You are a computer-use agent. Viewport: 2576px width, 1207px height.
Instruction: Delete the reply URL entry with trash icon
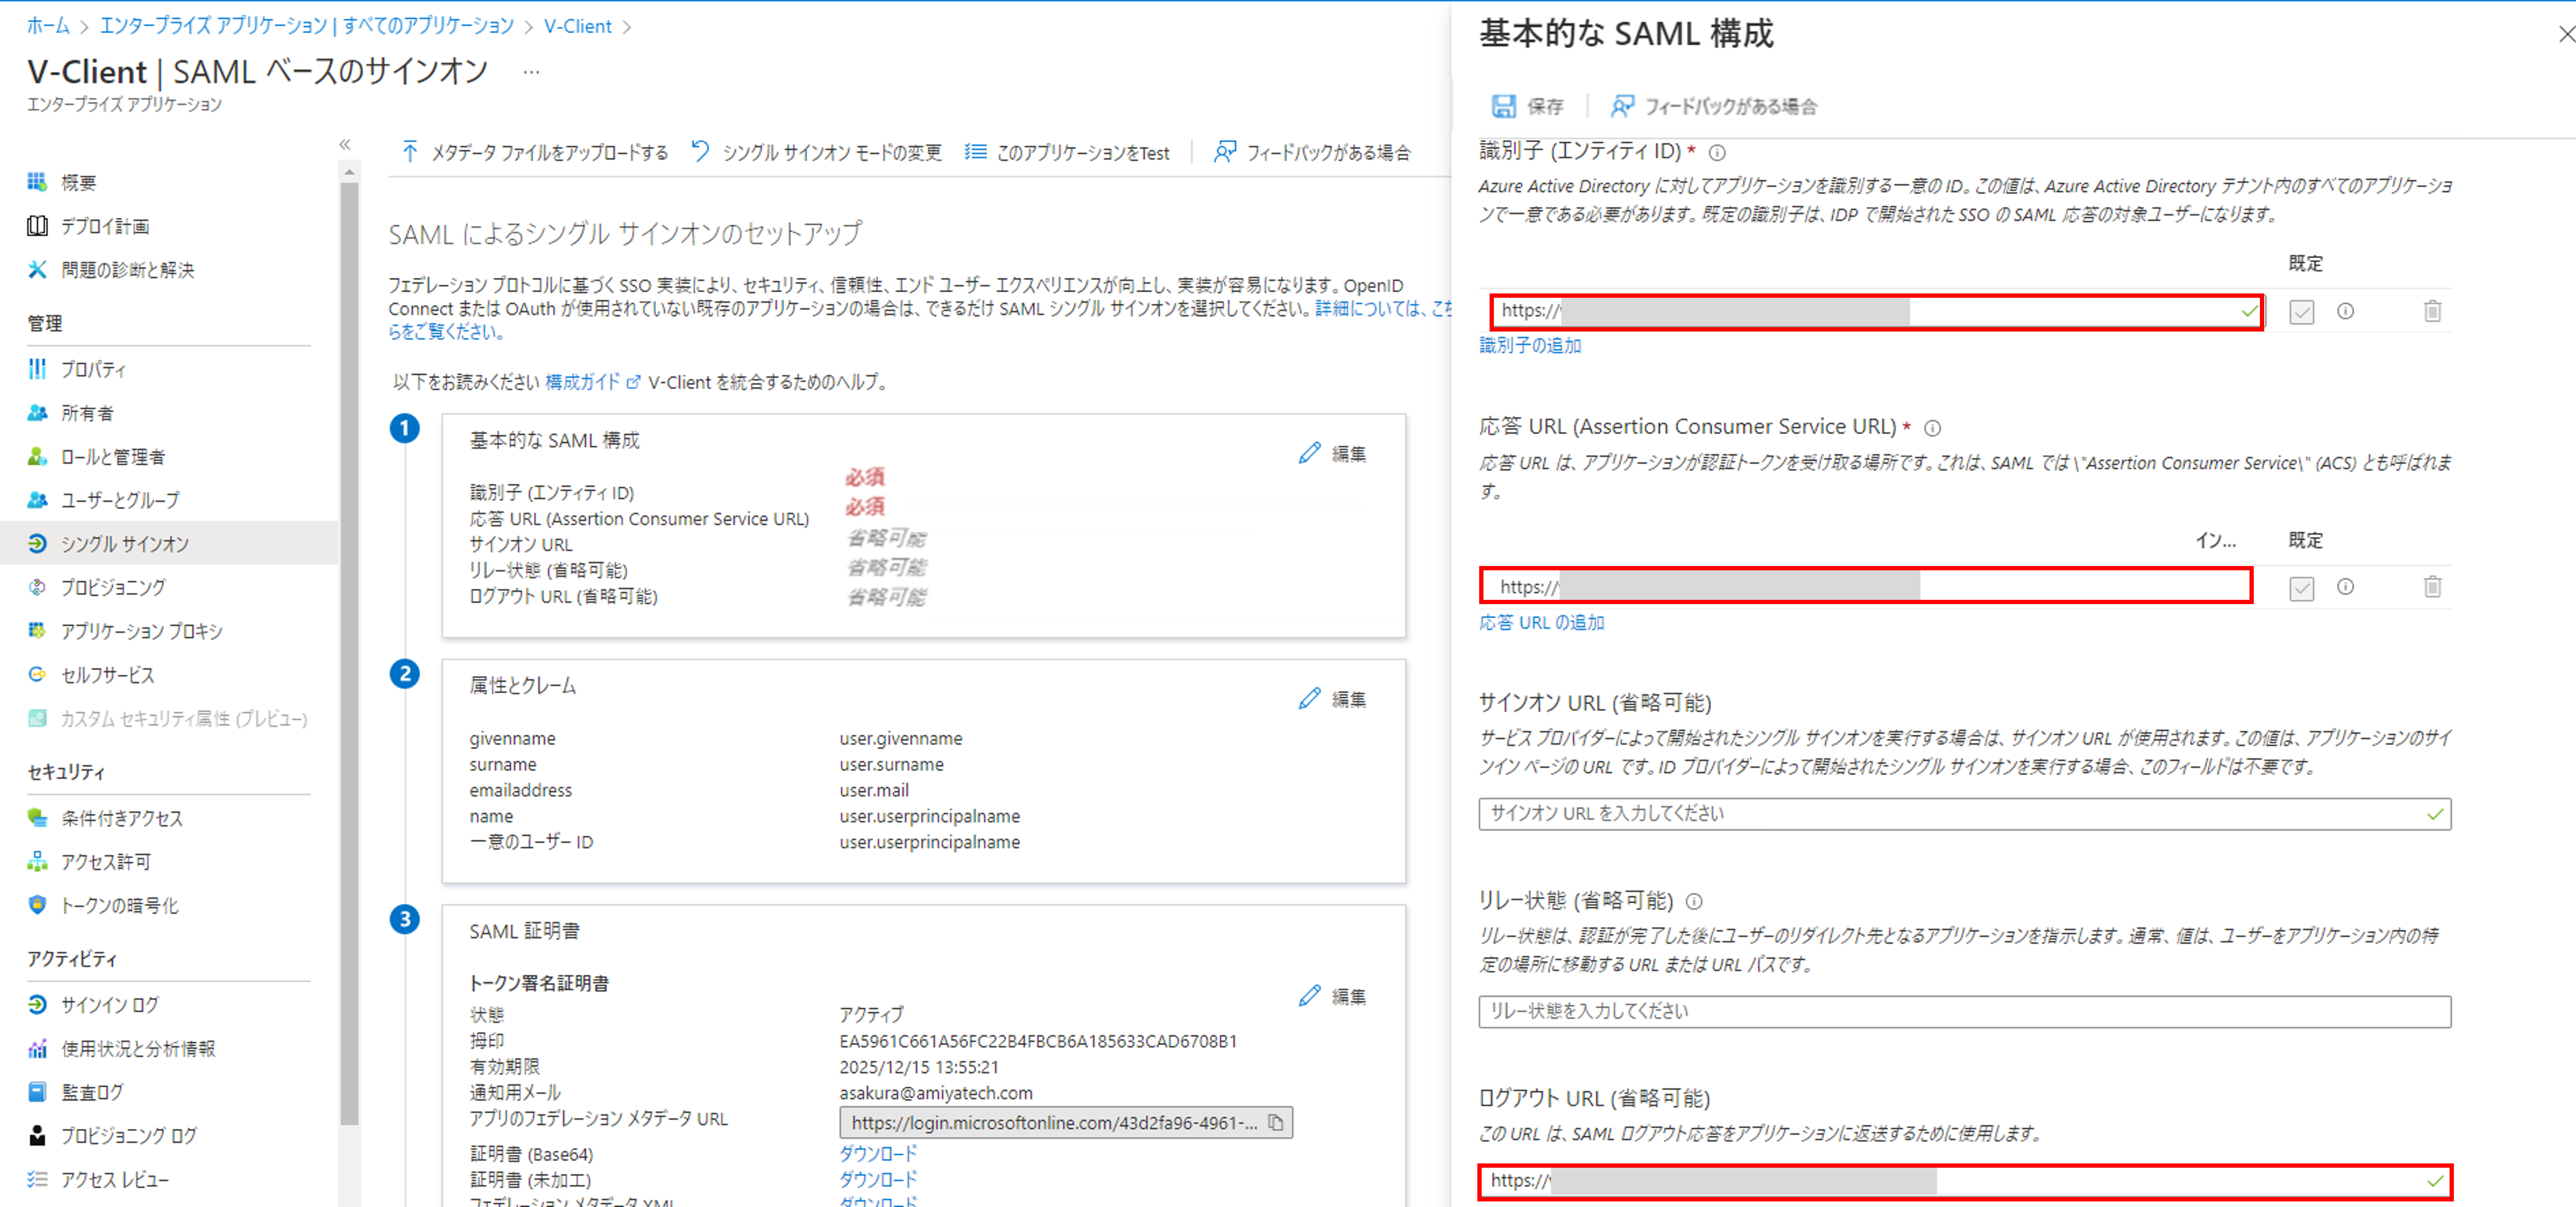(2432, 587)
